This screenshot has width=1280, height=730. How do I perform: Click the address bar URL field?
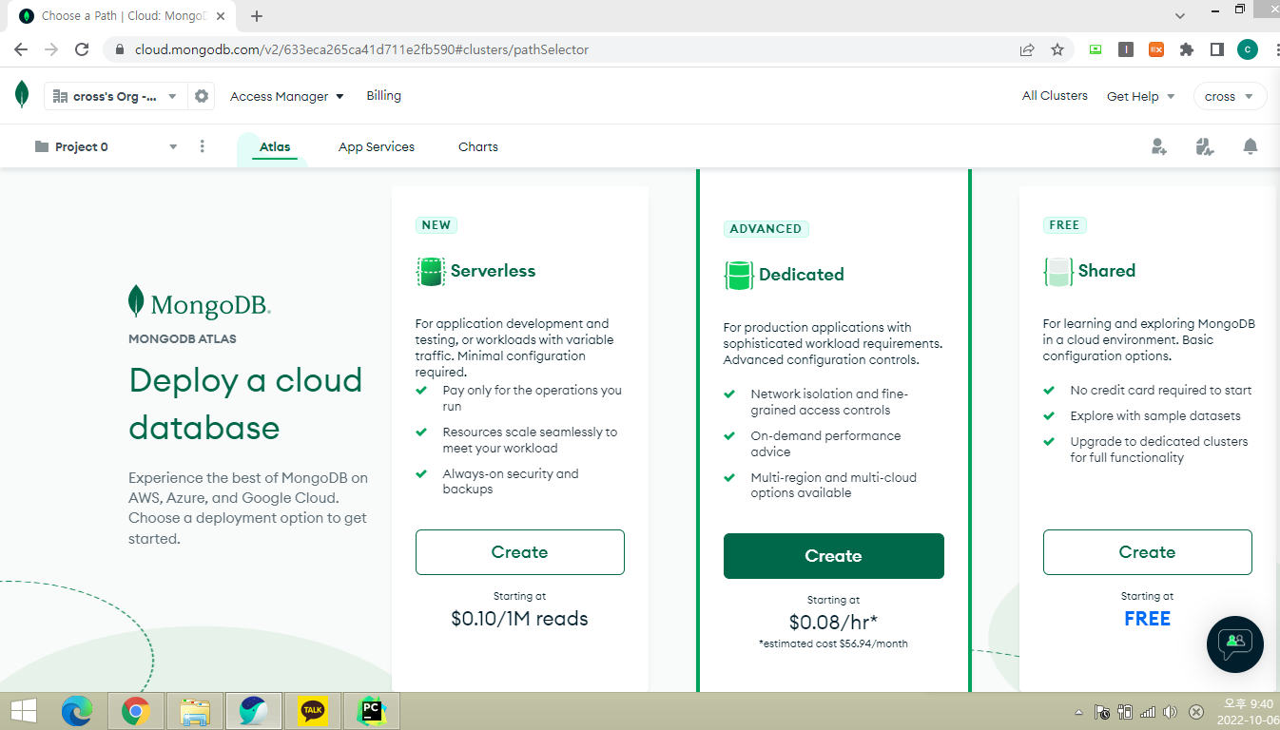coord(571,49)
